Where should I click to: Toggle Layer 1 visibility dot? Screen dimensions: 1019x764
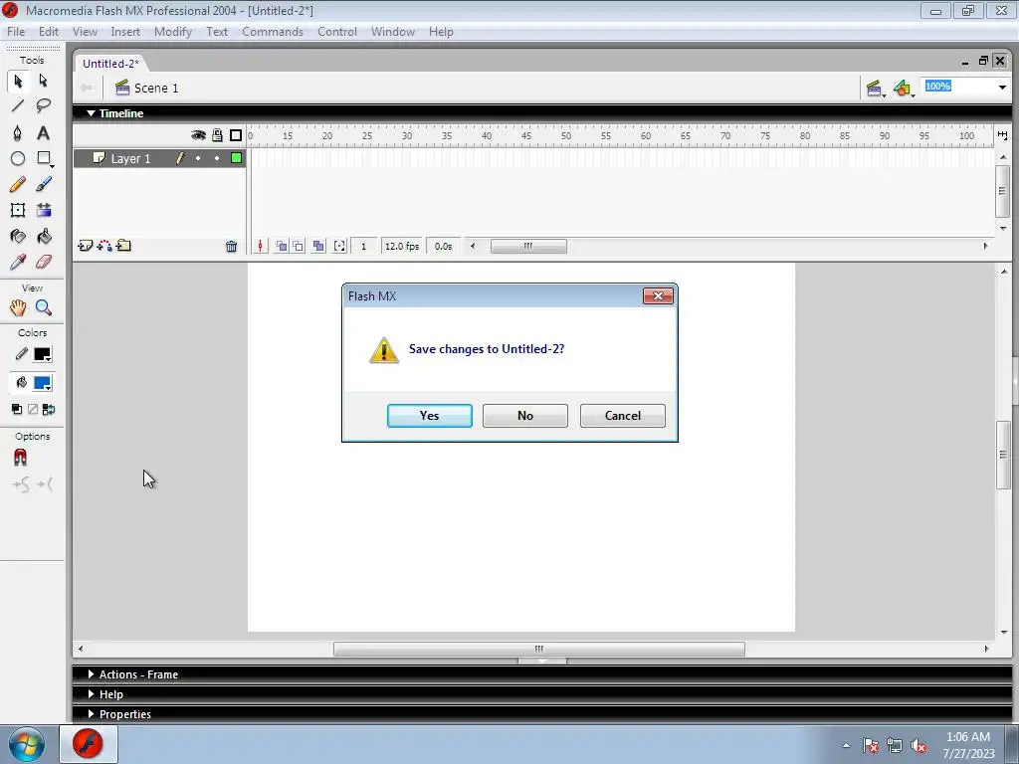[x=198, y=158]
